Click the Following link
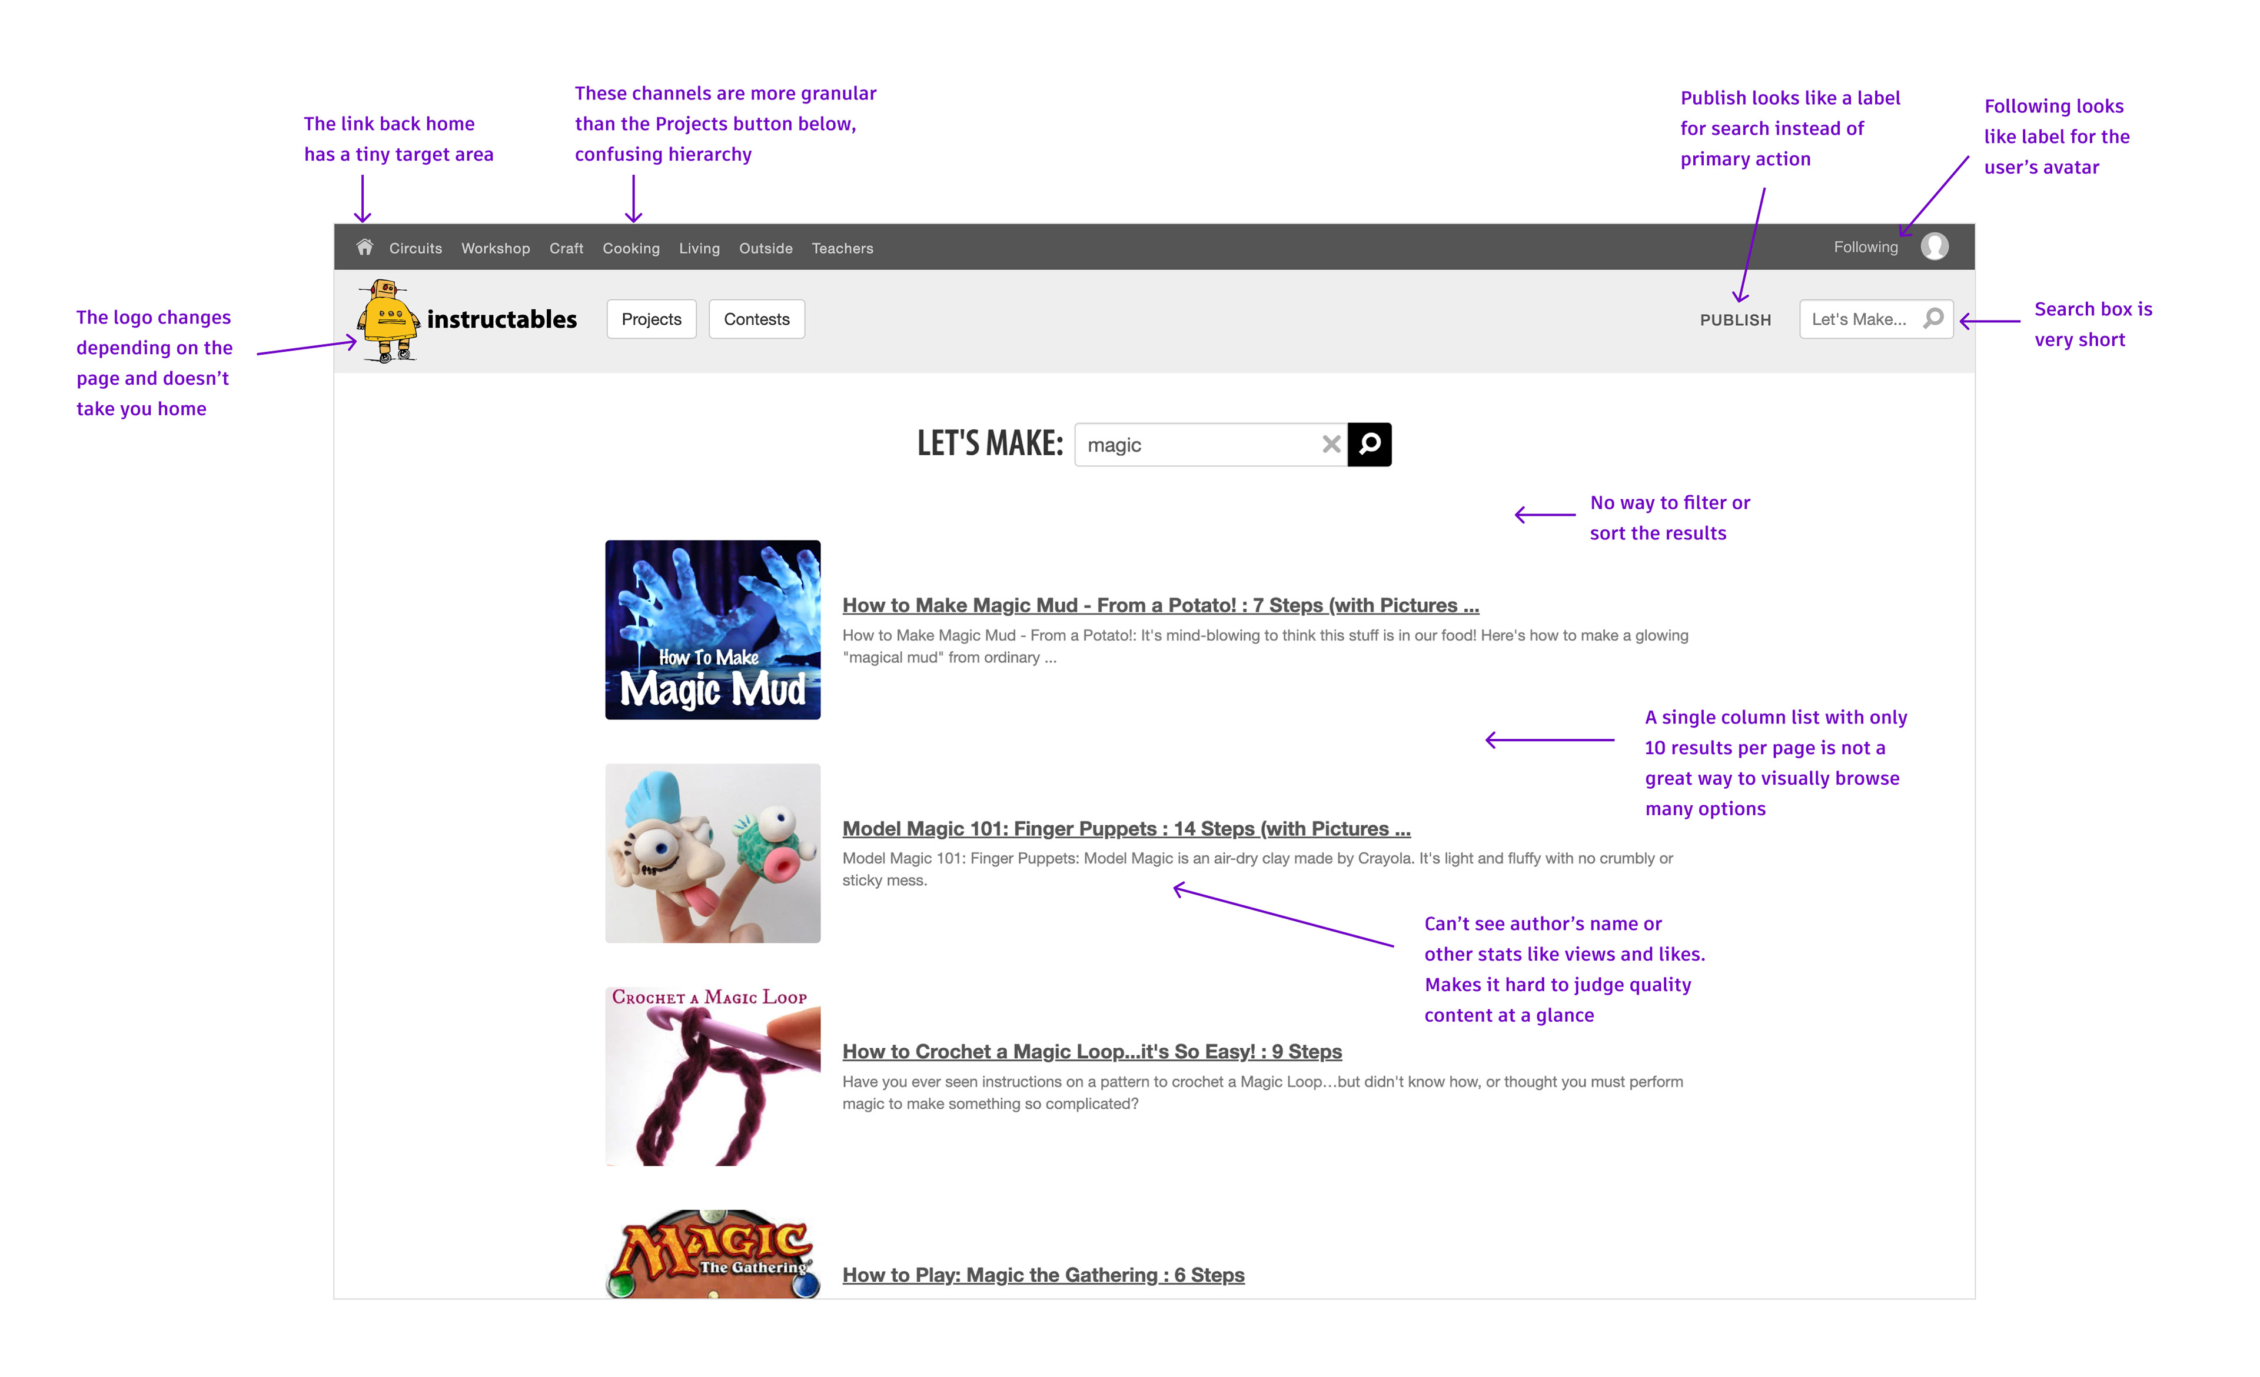This screenshot has height=1377, width=2260. pyautogui.click(x=1866, y=248)
